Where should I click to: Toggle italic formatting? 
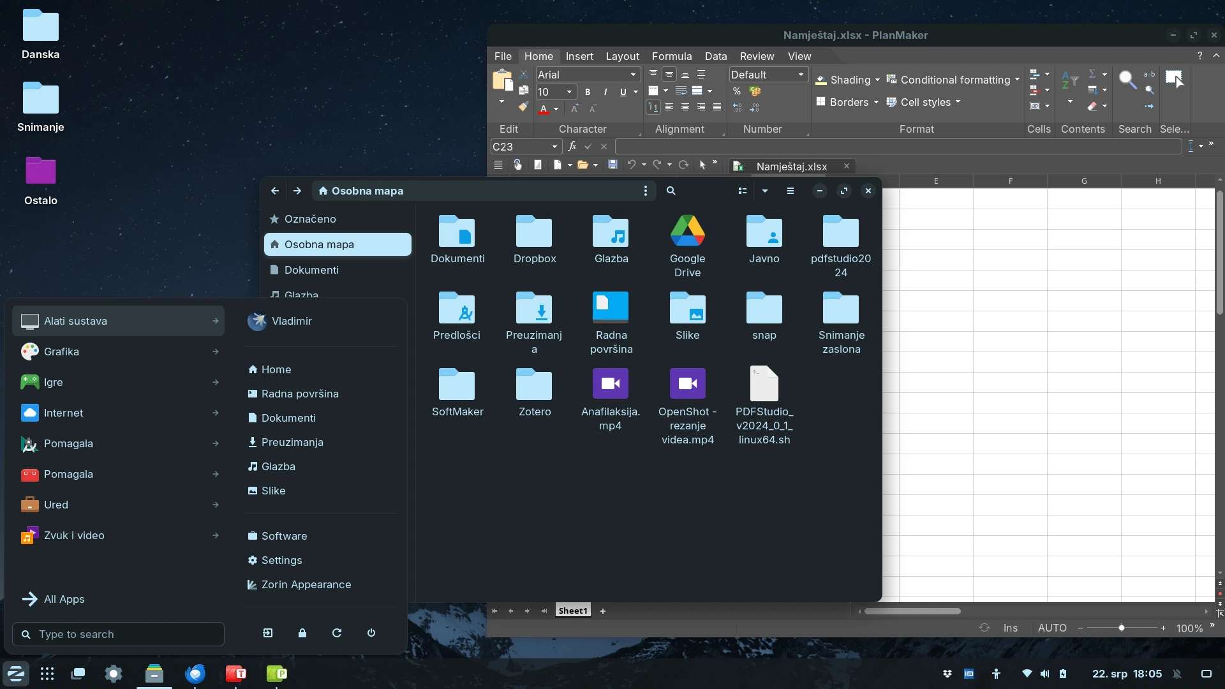coord(604,91)
